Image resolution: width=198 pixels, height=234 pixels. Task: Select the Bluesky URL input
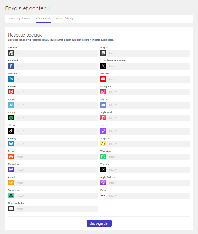56,144
